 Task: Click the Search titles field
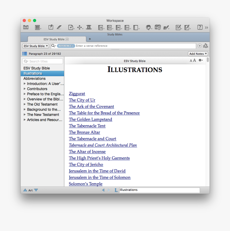click(x=43, y=61)
